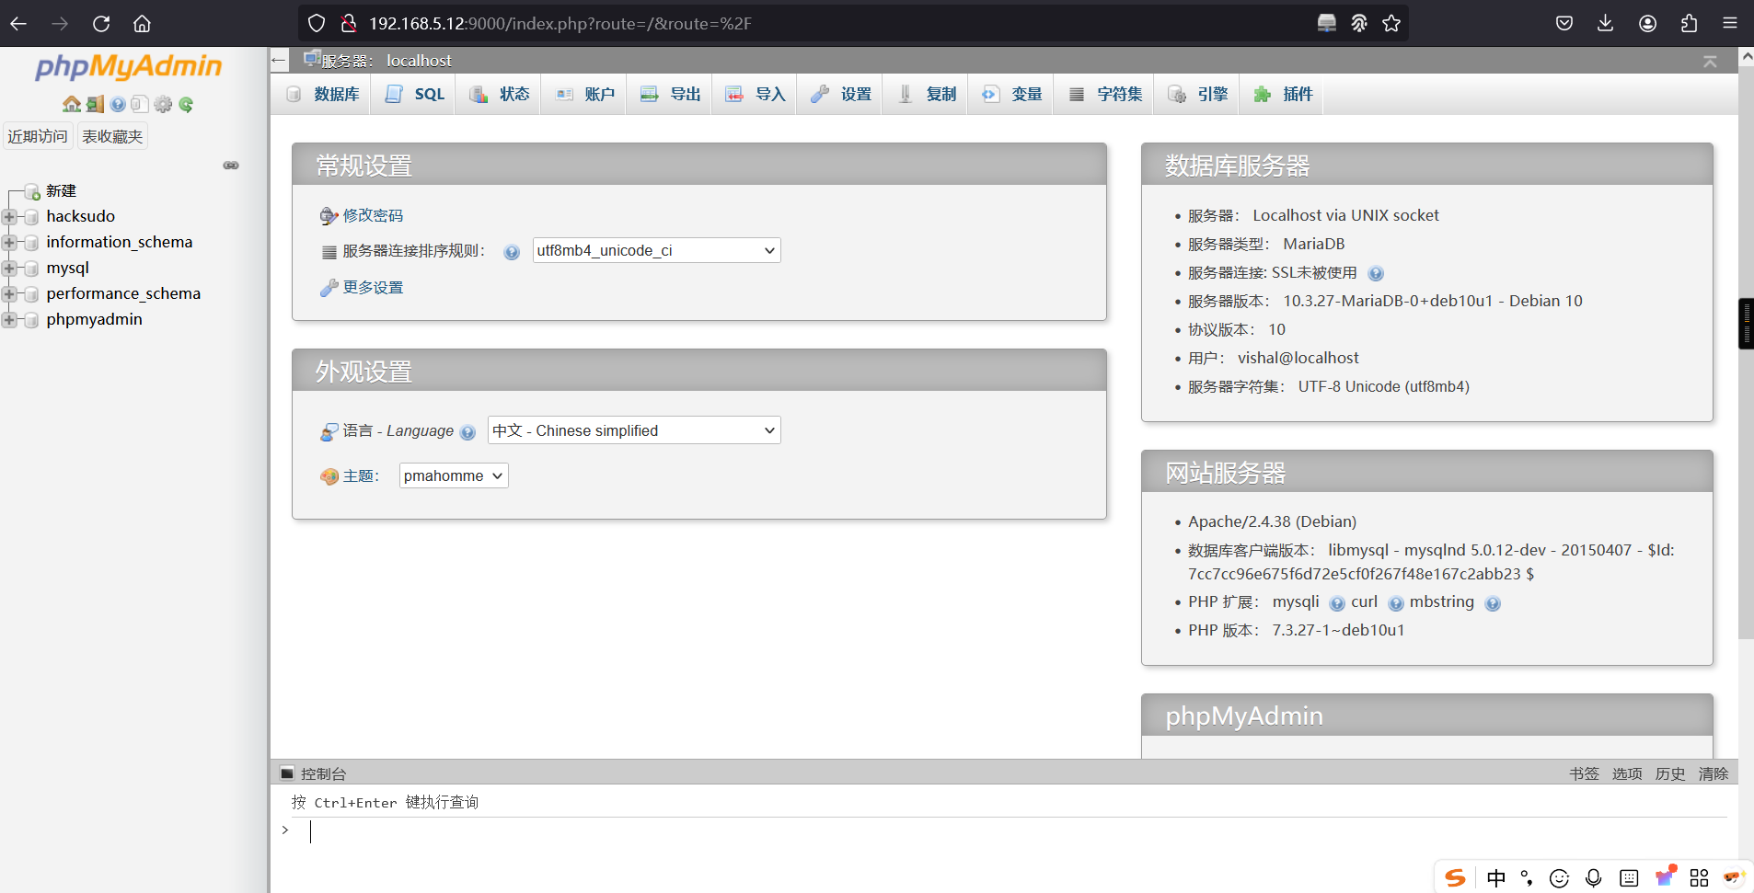Viewport: 1754px width, 893px height.
Task: Open the language dropdown showing Chinese simplified
Action: 634,430
